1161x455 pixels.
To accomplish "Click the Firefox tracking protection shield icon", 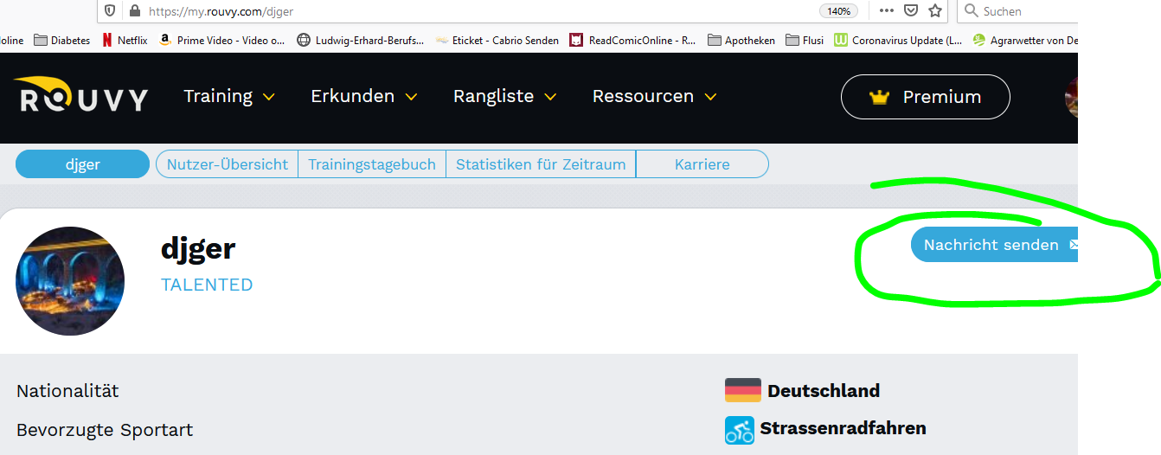I will 110,11.
